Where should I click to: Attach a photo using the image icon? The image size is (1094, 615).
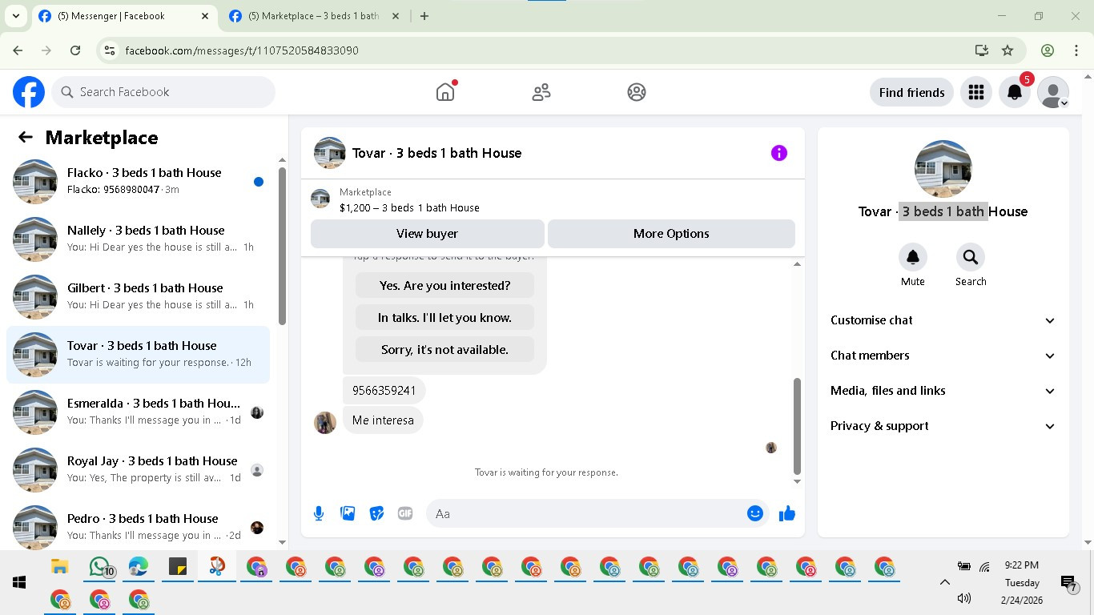tap(348, 513)
